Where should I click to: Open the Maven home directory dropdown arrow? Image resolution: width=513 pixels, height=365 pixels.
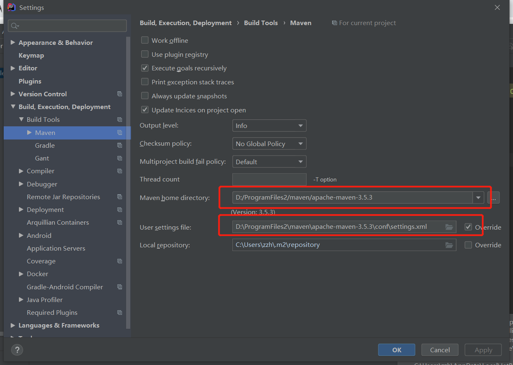click(x=478, y=198)
